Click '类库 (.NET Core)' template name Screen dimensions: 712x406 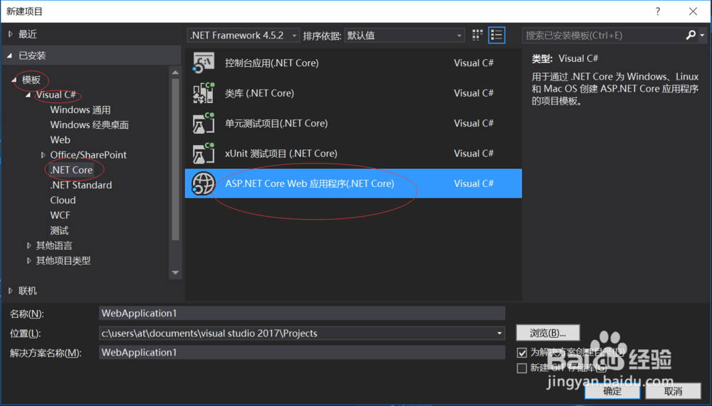pyautogui.click(x=259, y=93)
